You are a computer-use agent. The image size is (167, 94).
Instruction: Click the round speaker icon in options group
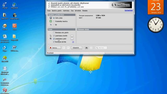51,39
